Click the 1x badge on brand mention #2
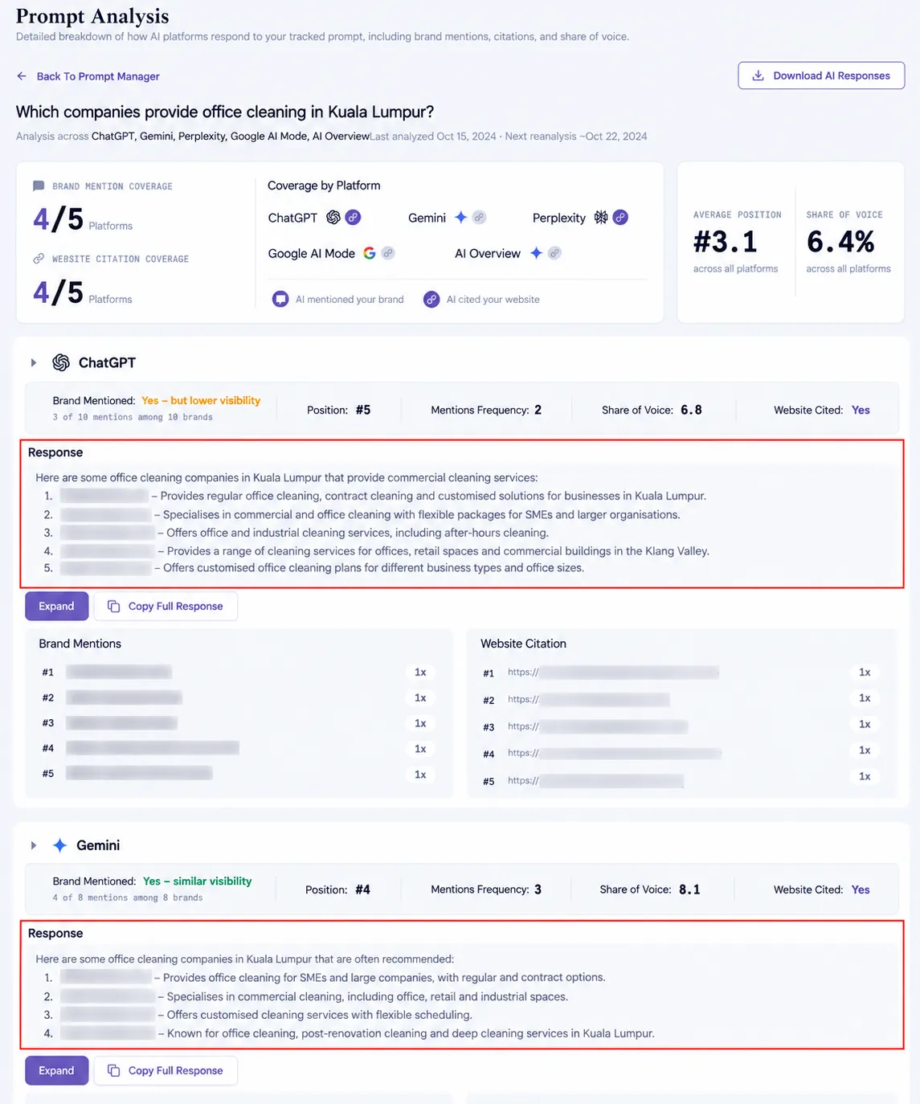Image resolution: width=920 pixels, height=1104 pixels. (x=420, y=697)
